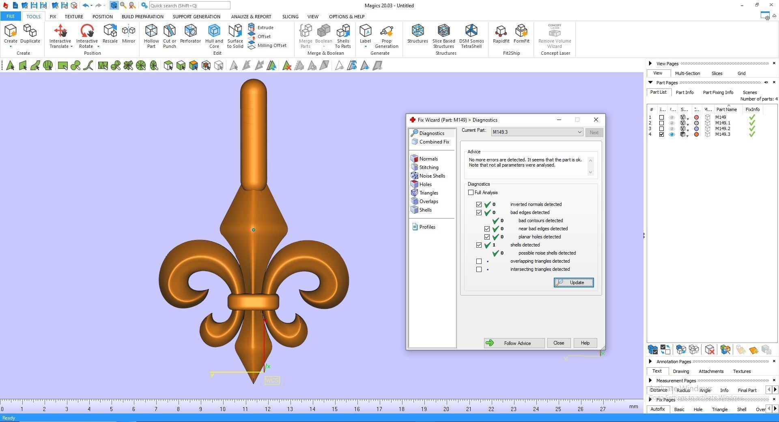Open the Part Fixing Info tab
The width and height of the screenshot is (779, 422).
718,92
